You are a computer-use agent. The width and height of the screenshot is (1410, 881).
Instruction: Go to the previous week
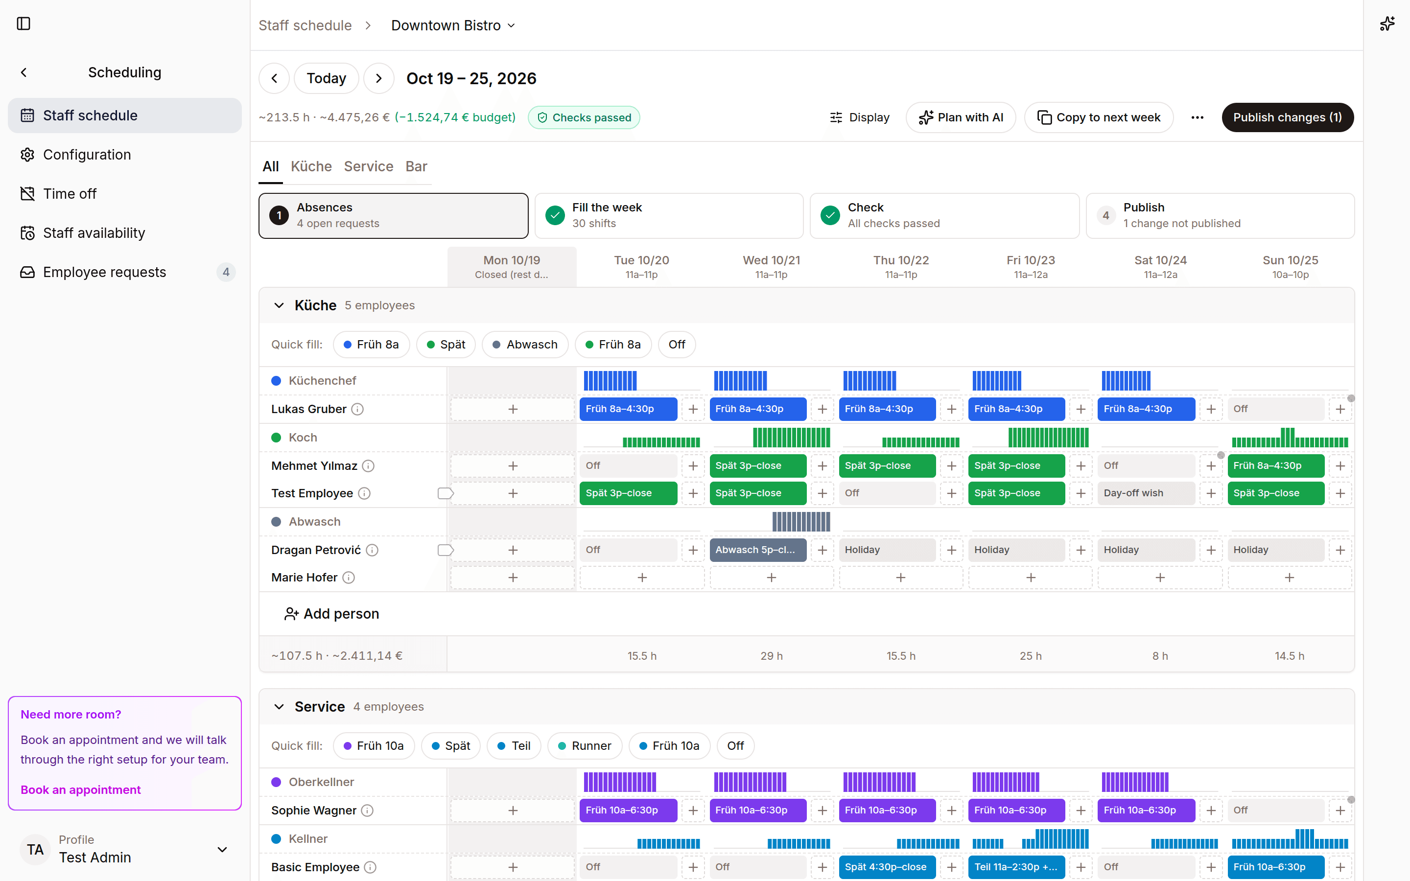(274, 78)
